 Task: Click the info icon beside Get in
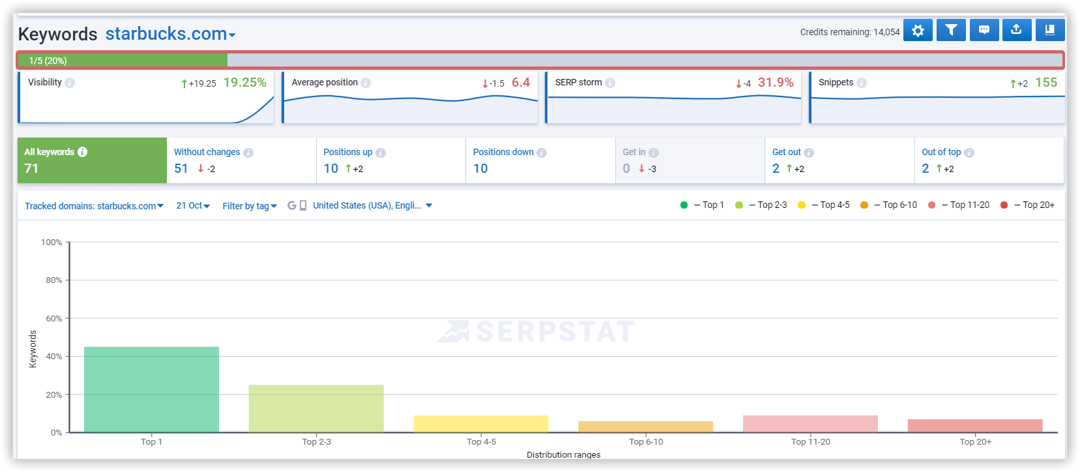pos(654,153)
